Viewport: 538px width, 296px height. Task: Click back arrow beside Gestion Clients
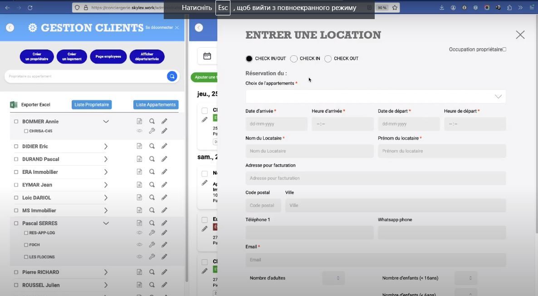10,28
